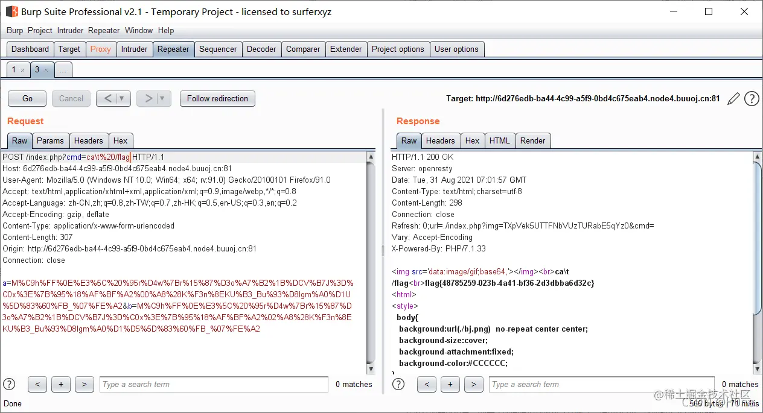Click request pane scrollbar up arrow
Viewport: 763px width, 413px height.
tap(371, 157)
